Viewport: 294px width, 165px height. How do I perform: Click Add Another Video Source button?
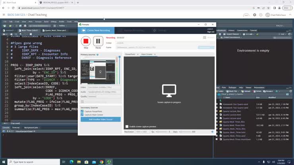(x=101, y=119)
